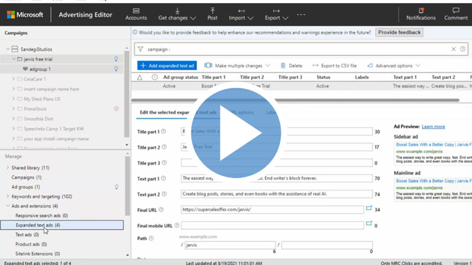This screenshot has height=265, width=472.
Task: Click the Final URL help icon
Action: (161, 210)
